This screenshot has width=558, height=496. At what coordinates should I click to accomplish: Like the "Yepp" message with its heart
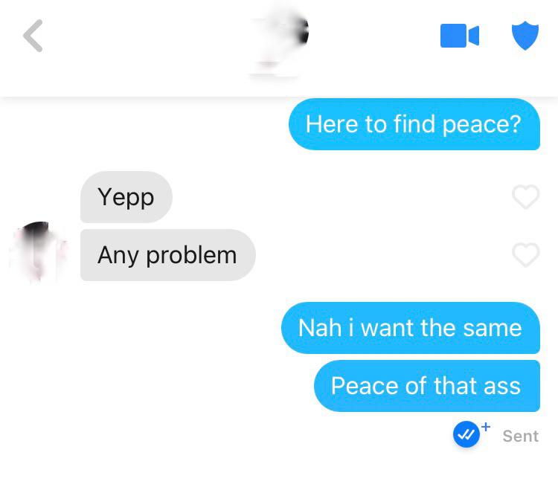click(525, 196)
